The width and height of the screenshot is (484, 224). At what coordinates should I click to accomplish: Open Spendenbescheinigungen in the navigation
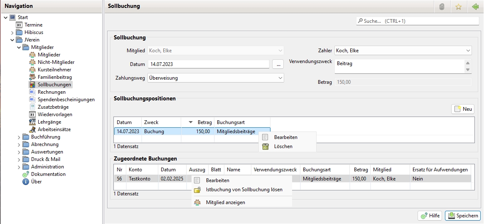click(66, 100)
